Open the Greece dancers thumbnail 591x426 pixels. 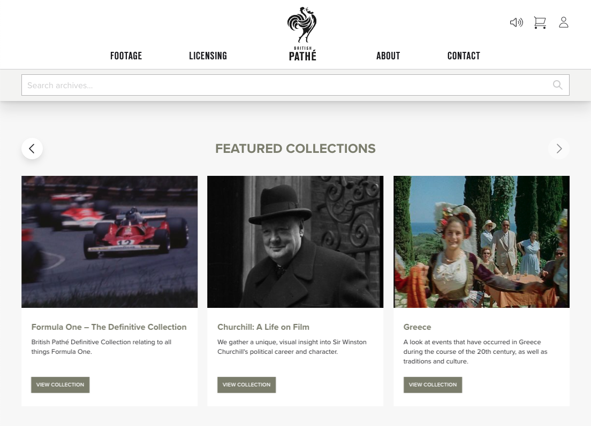(481, 242)
